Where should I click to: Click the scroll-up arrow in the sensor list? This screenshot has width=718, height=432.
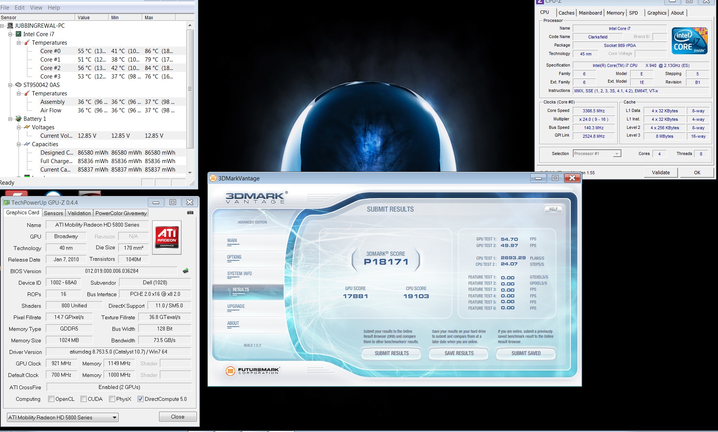click(190, 25)
